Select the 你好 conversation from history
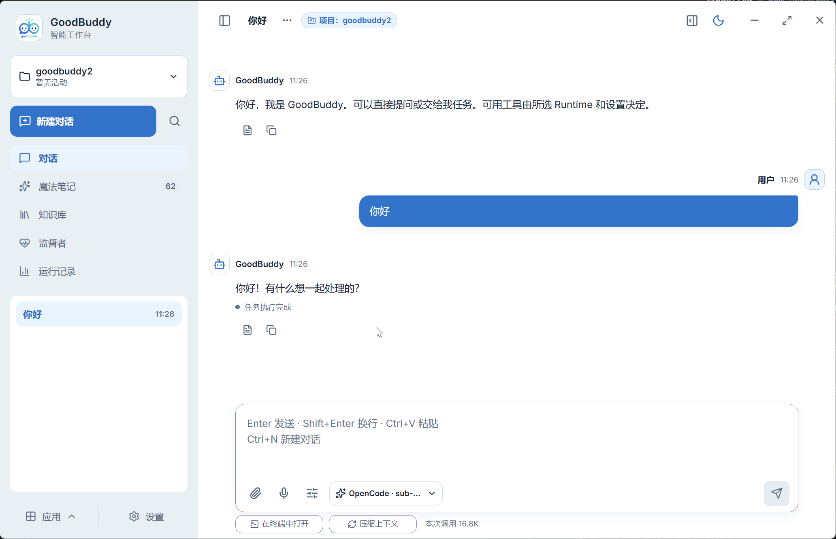 (x=99, y=314)
